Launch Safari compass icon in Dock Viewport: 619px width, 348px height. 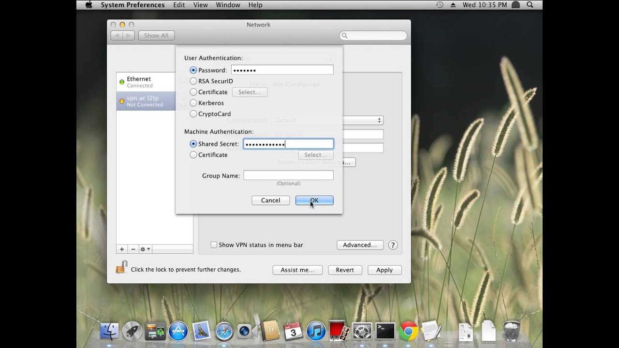tap(224, 332)
